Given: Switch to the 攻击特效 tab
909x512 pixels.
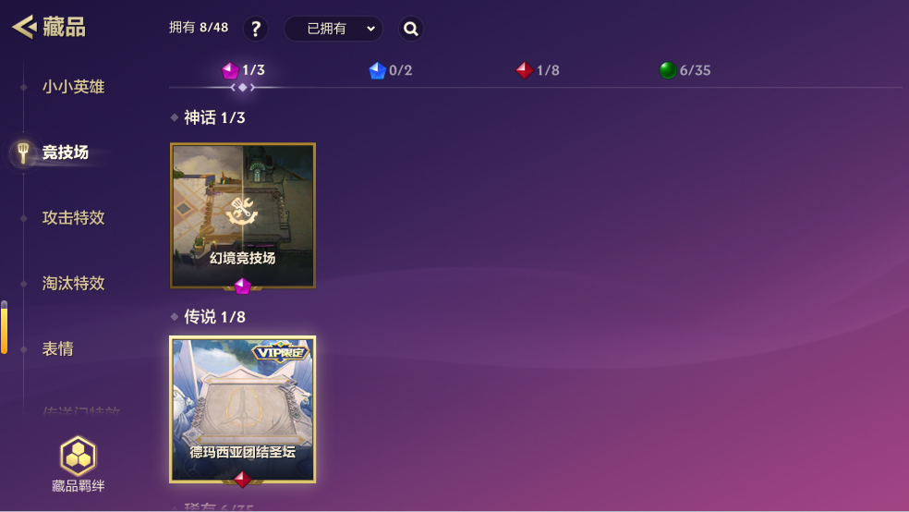Looking at the screenshot, I should (73, 218).
